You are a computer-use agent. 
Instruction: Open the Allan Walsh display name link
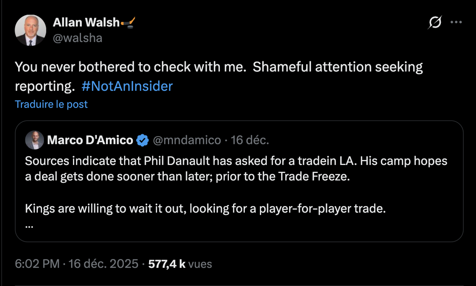(86, 23)
